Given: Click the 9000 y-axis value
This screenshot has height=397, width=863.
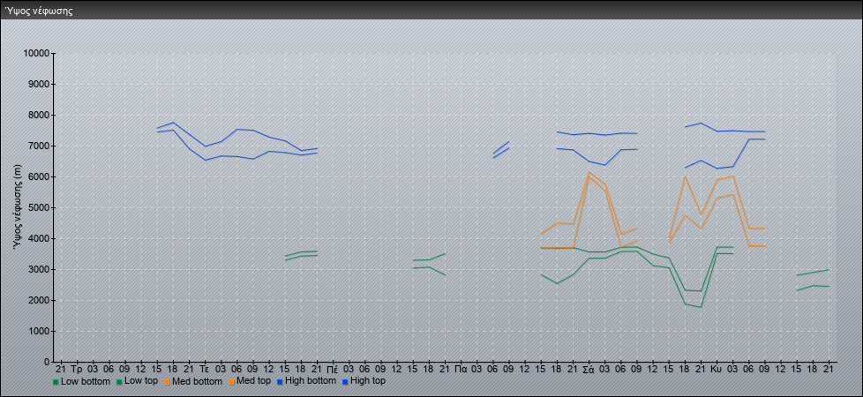Looking at the screenshot, I should point(39,84).
